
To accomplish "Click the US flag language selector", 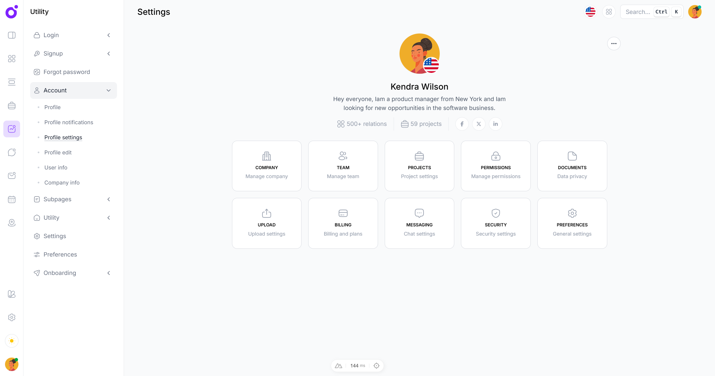I will (590, 12).
